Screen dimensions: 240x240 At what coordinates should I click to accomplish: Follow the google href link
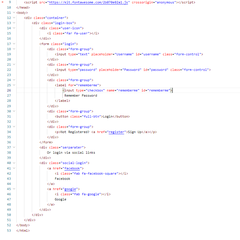tap(70, 189)
